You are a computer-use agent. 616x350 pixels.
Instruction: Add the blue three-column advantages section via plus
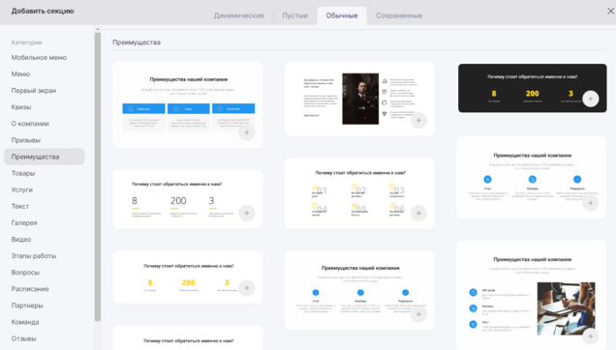pos(247,132)
